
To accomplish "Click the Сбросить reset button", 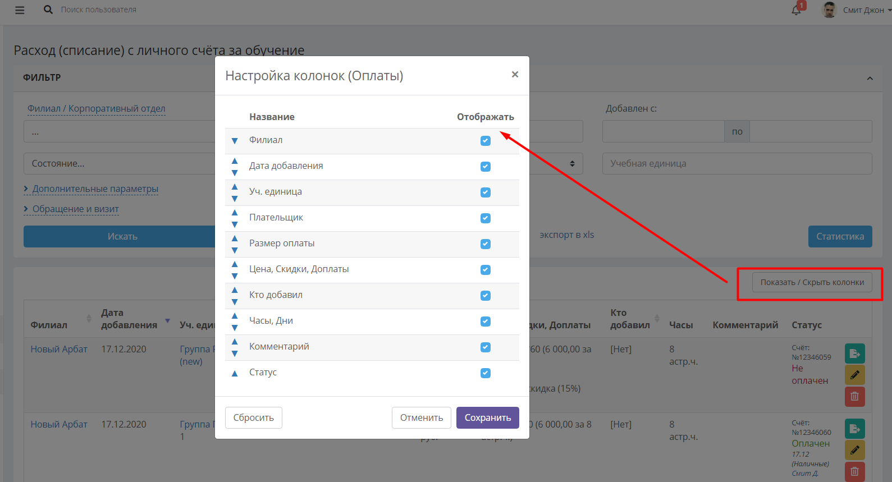I will (254, 417).
